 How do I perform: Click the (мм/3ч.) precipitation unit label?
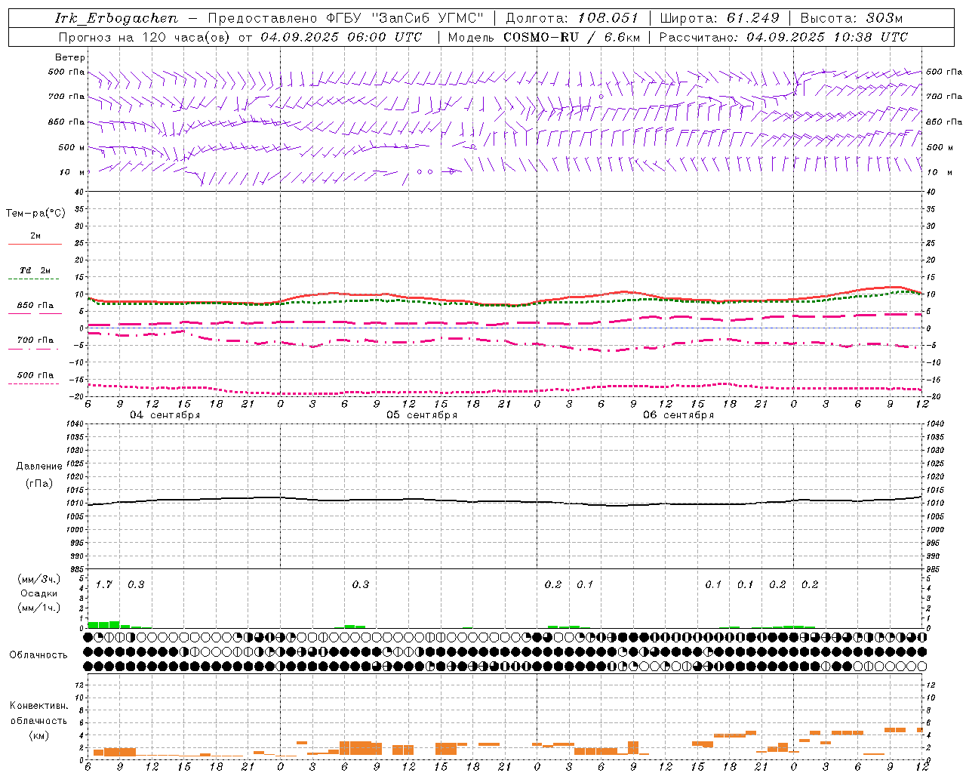pyautogui.click(x=39, y=579)
